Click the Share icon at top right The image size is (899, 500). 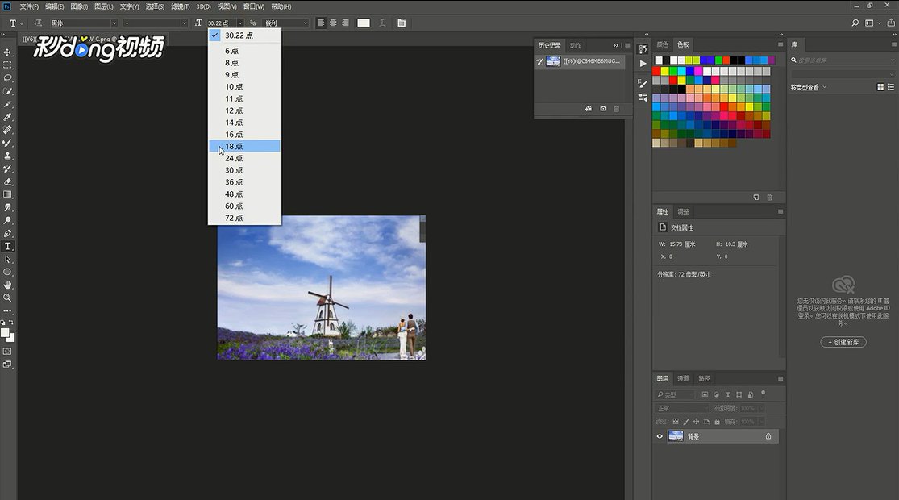point(891,23)
